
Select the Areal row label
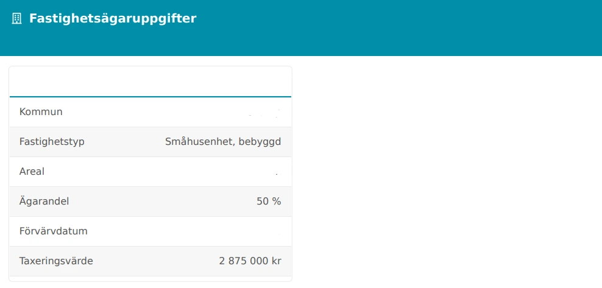click(x=32, y=172)
